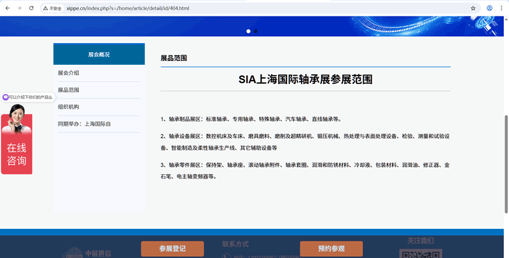The height and width of the screenshot is (258, 509).
Task: Click the browser back arrow
Action: coord(6,8)
